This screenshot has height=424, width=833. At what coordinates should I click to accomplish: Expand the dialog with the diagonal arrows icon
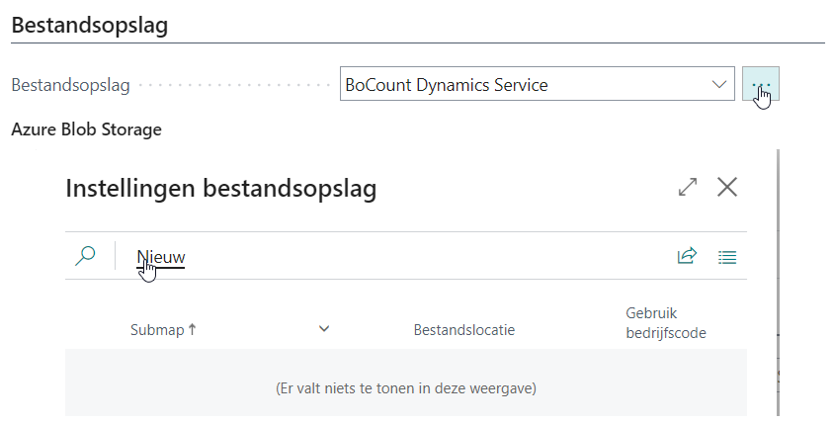point(688,187)
